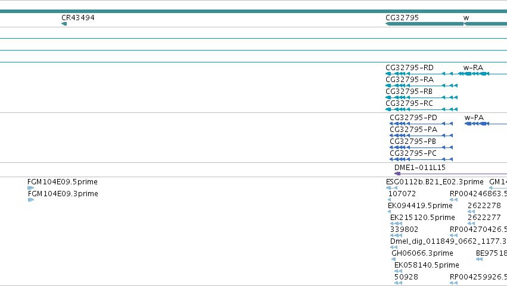
Task: Click the 50928 EST glyph
Action: (399, 283)
